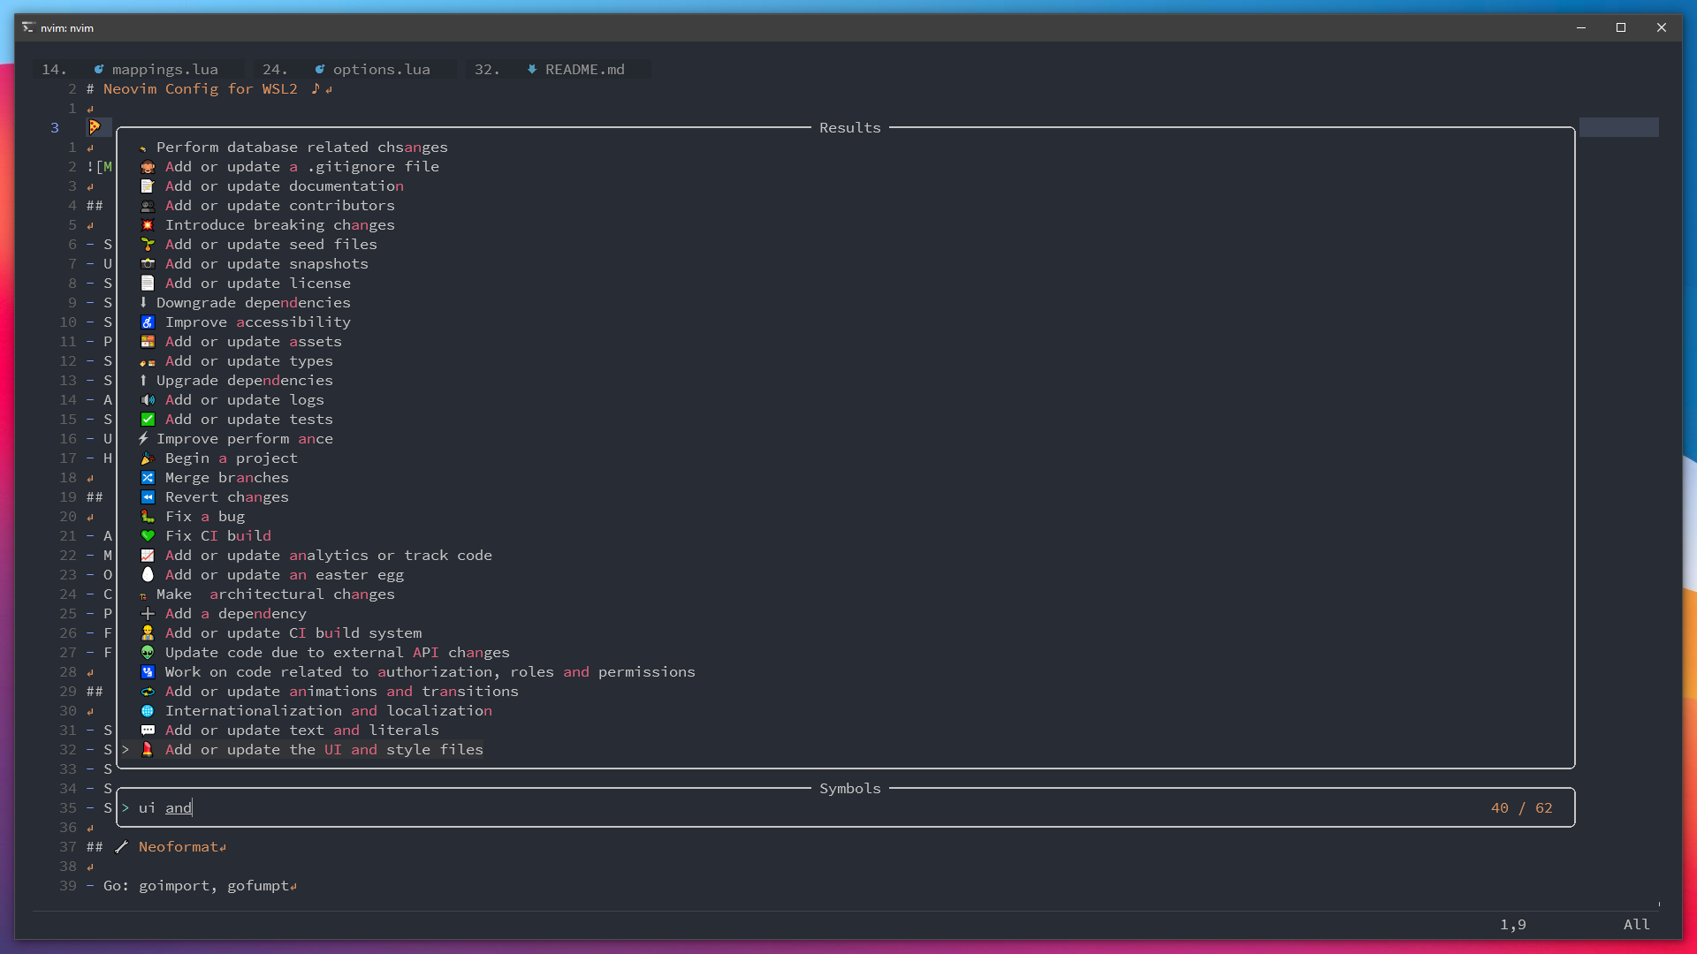
Task: Click the egg icon for easter egg entry
Action: coord(148,575)
